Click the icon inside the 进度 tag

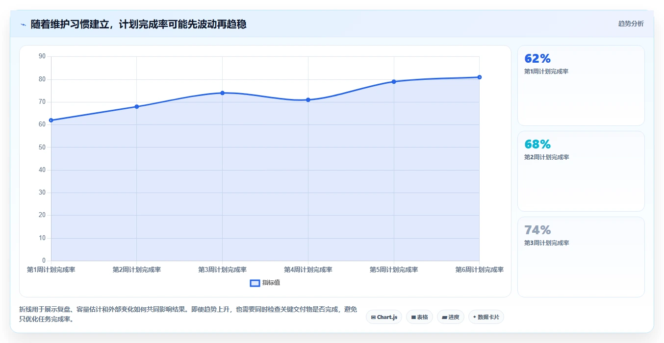click(x=444, y=318)
